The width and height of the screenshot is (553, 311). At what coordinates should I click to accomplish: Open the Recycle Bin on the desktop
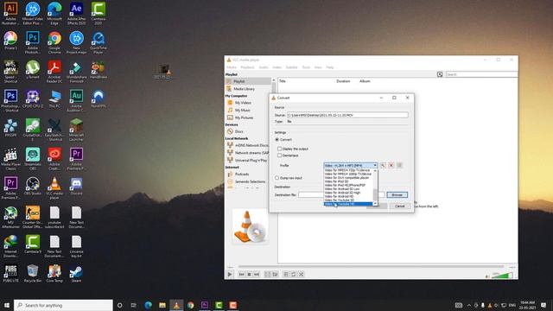[x=33, y=274]
